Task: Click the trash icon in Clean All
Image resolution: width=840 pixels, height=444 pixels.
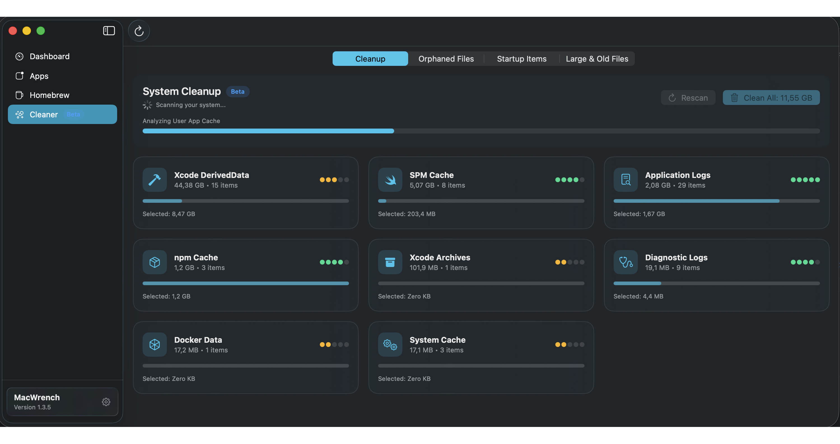Action: [734, 98]
